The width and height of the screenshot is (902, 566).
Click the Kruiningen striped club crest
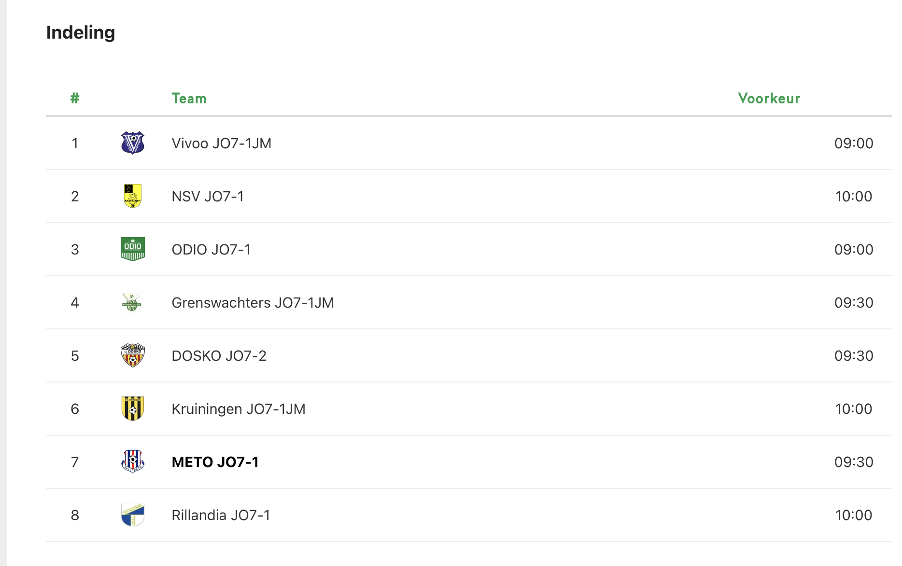point(133,409)
